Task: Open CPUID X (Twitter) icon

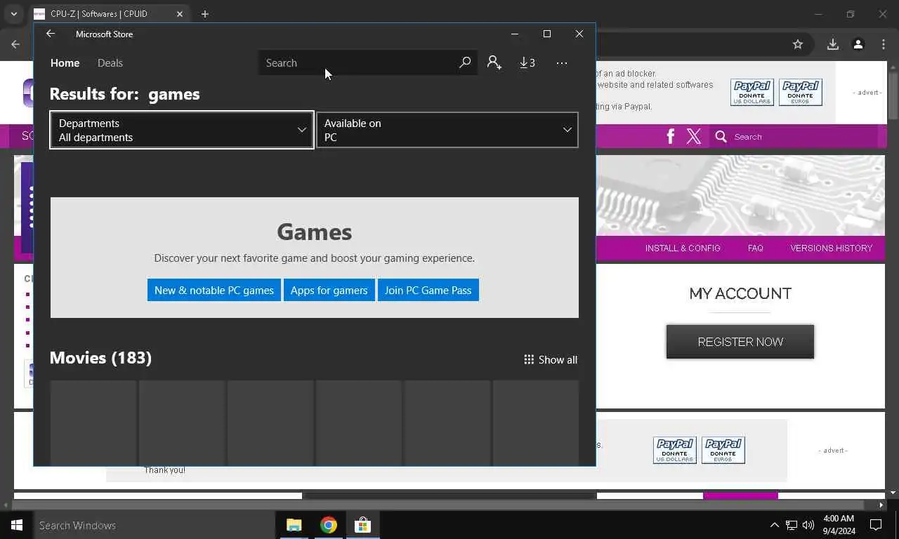Action: (x=694, y=136)
